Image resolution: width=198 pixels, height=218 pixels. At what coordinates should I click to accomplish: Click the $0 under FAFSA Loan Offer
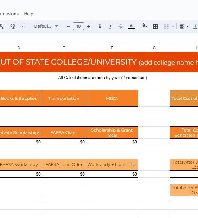point(64,174)
